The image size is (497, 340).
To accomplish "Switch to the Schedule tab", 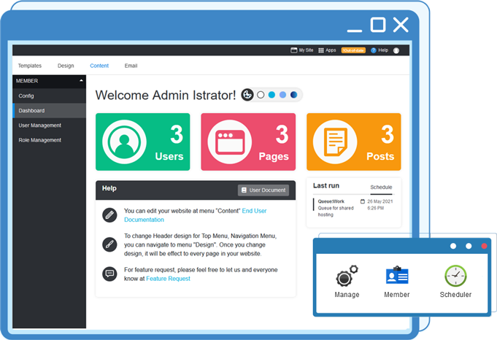I will pyautogui.click(x=381, y=188).
